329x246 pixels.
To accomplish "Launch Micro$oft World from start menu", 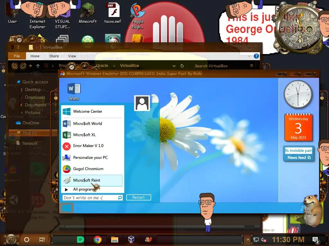I will tap(92, 123).
